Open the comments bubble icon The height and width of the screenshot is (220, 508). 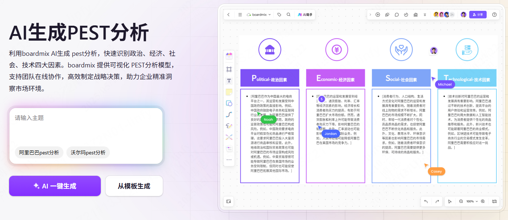pyautogui.click(x=397, y=14)
